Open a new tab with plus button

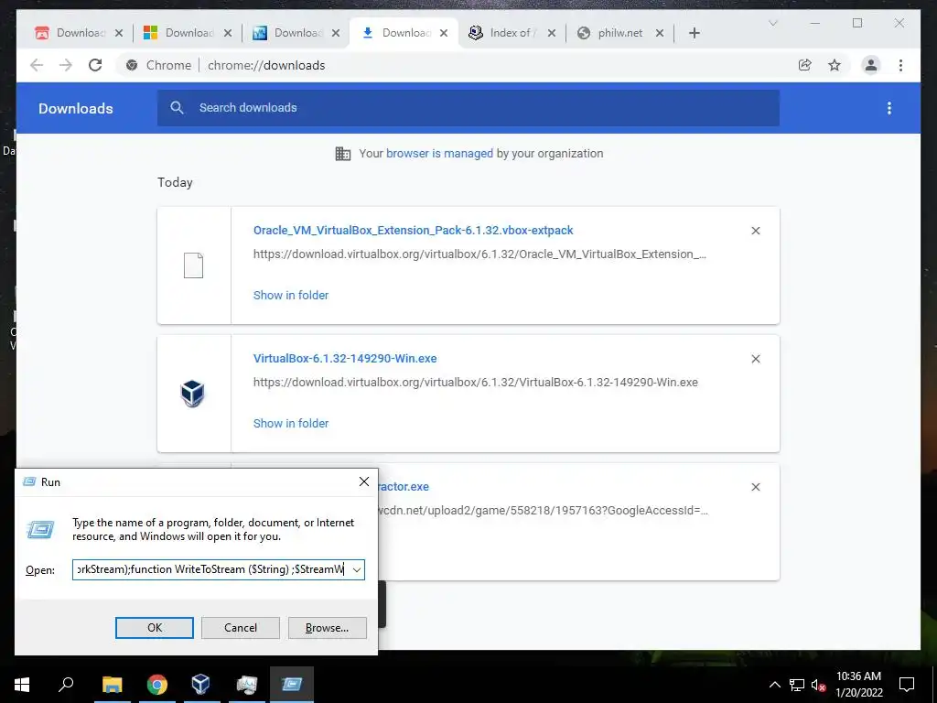pyautogui.click(x=694, y=33)
